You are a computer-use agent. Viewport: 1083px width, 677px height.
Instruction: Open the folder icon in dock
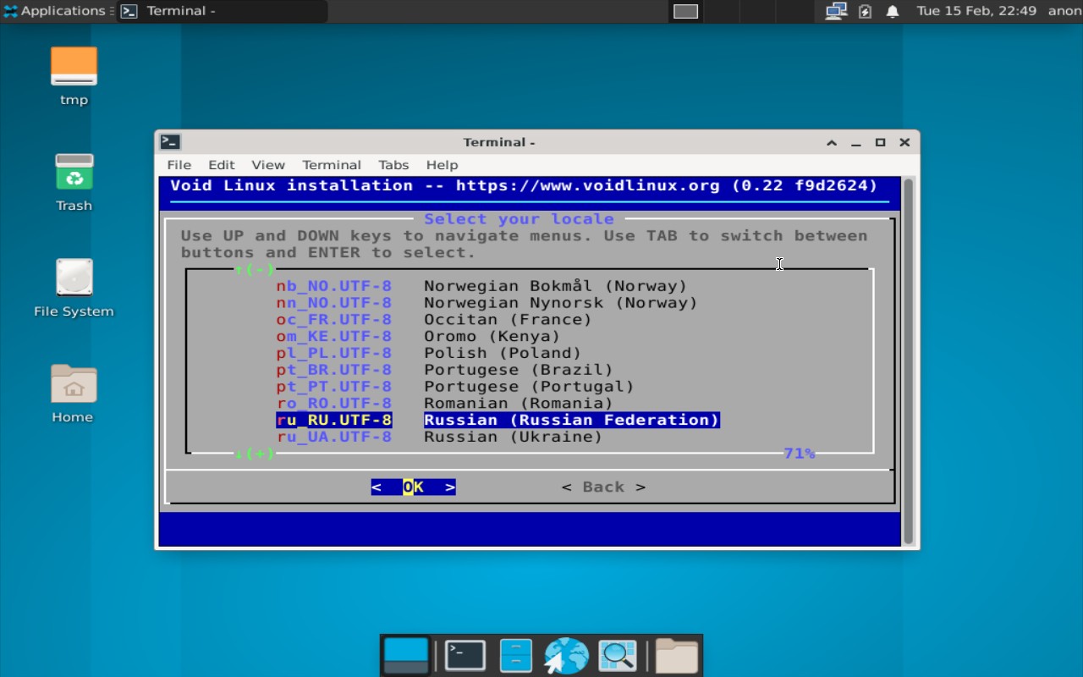pos(677,656)
